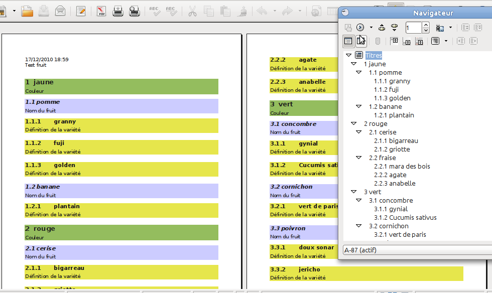492x293 pixels.
Task: Collapse the '2 rouge' tree node
Action: pos(353,123)
